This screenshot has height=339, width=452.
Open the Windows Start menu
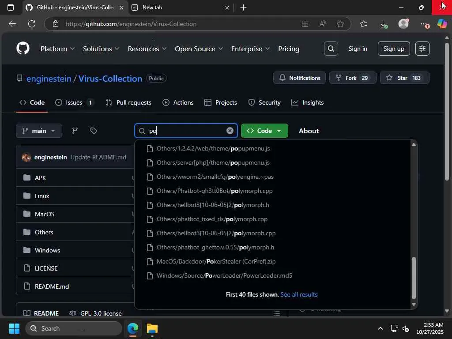coord(14,328)
